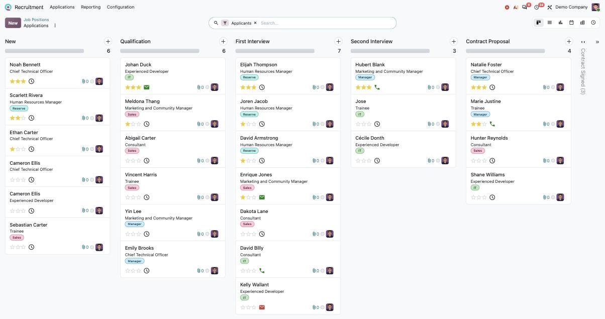This screenshot has width=605, height=319.
Task: Open user avatar menu in top bar
Action: pos(596,7)
